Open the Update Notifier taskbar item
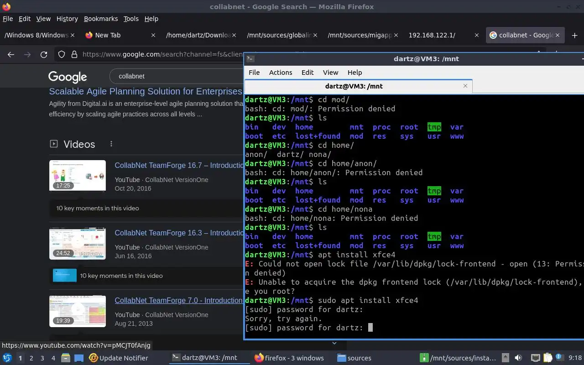The width and height of the screenshot is (584, 365). coord(119,358)
